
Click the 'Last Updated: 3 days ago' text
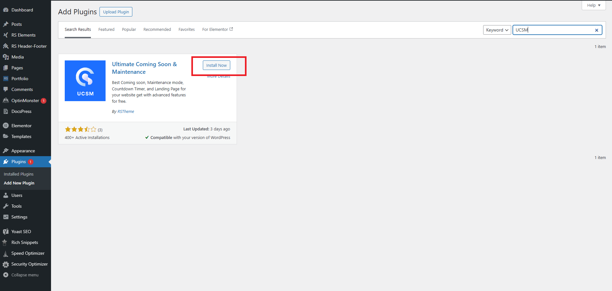207,129
